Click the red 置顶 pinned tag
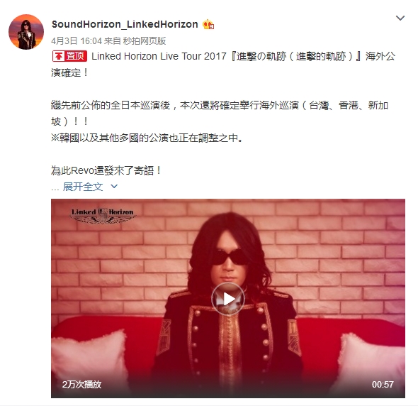 69,56
